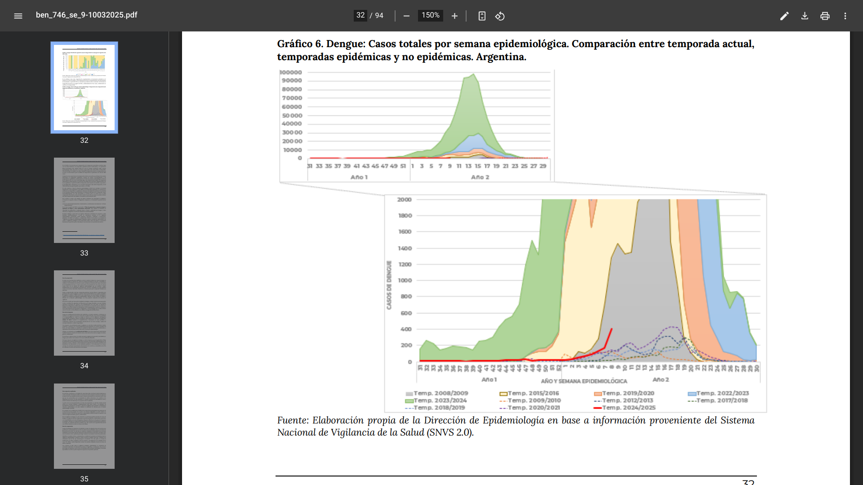Click the fit to page icon
The image size is (863, 485).
(x=482, y=16)
